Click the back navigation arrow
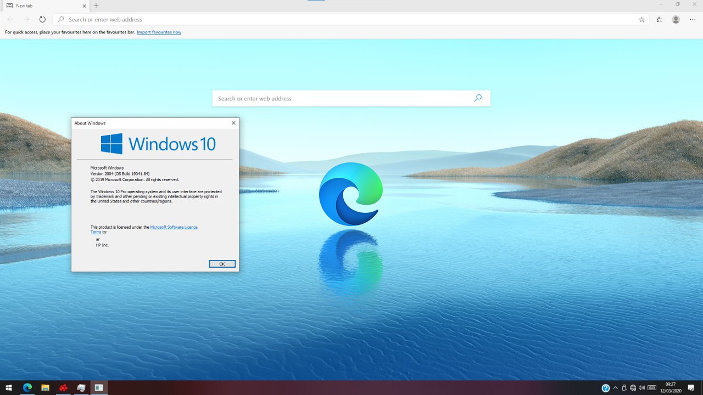Screen dimensions: 703x395 [10, 19]
